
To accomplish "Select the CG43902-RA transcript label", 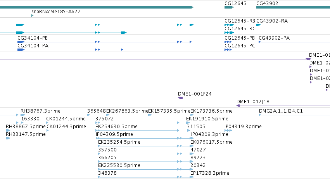I will coord(272,21).
